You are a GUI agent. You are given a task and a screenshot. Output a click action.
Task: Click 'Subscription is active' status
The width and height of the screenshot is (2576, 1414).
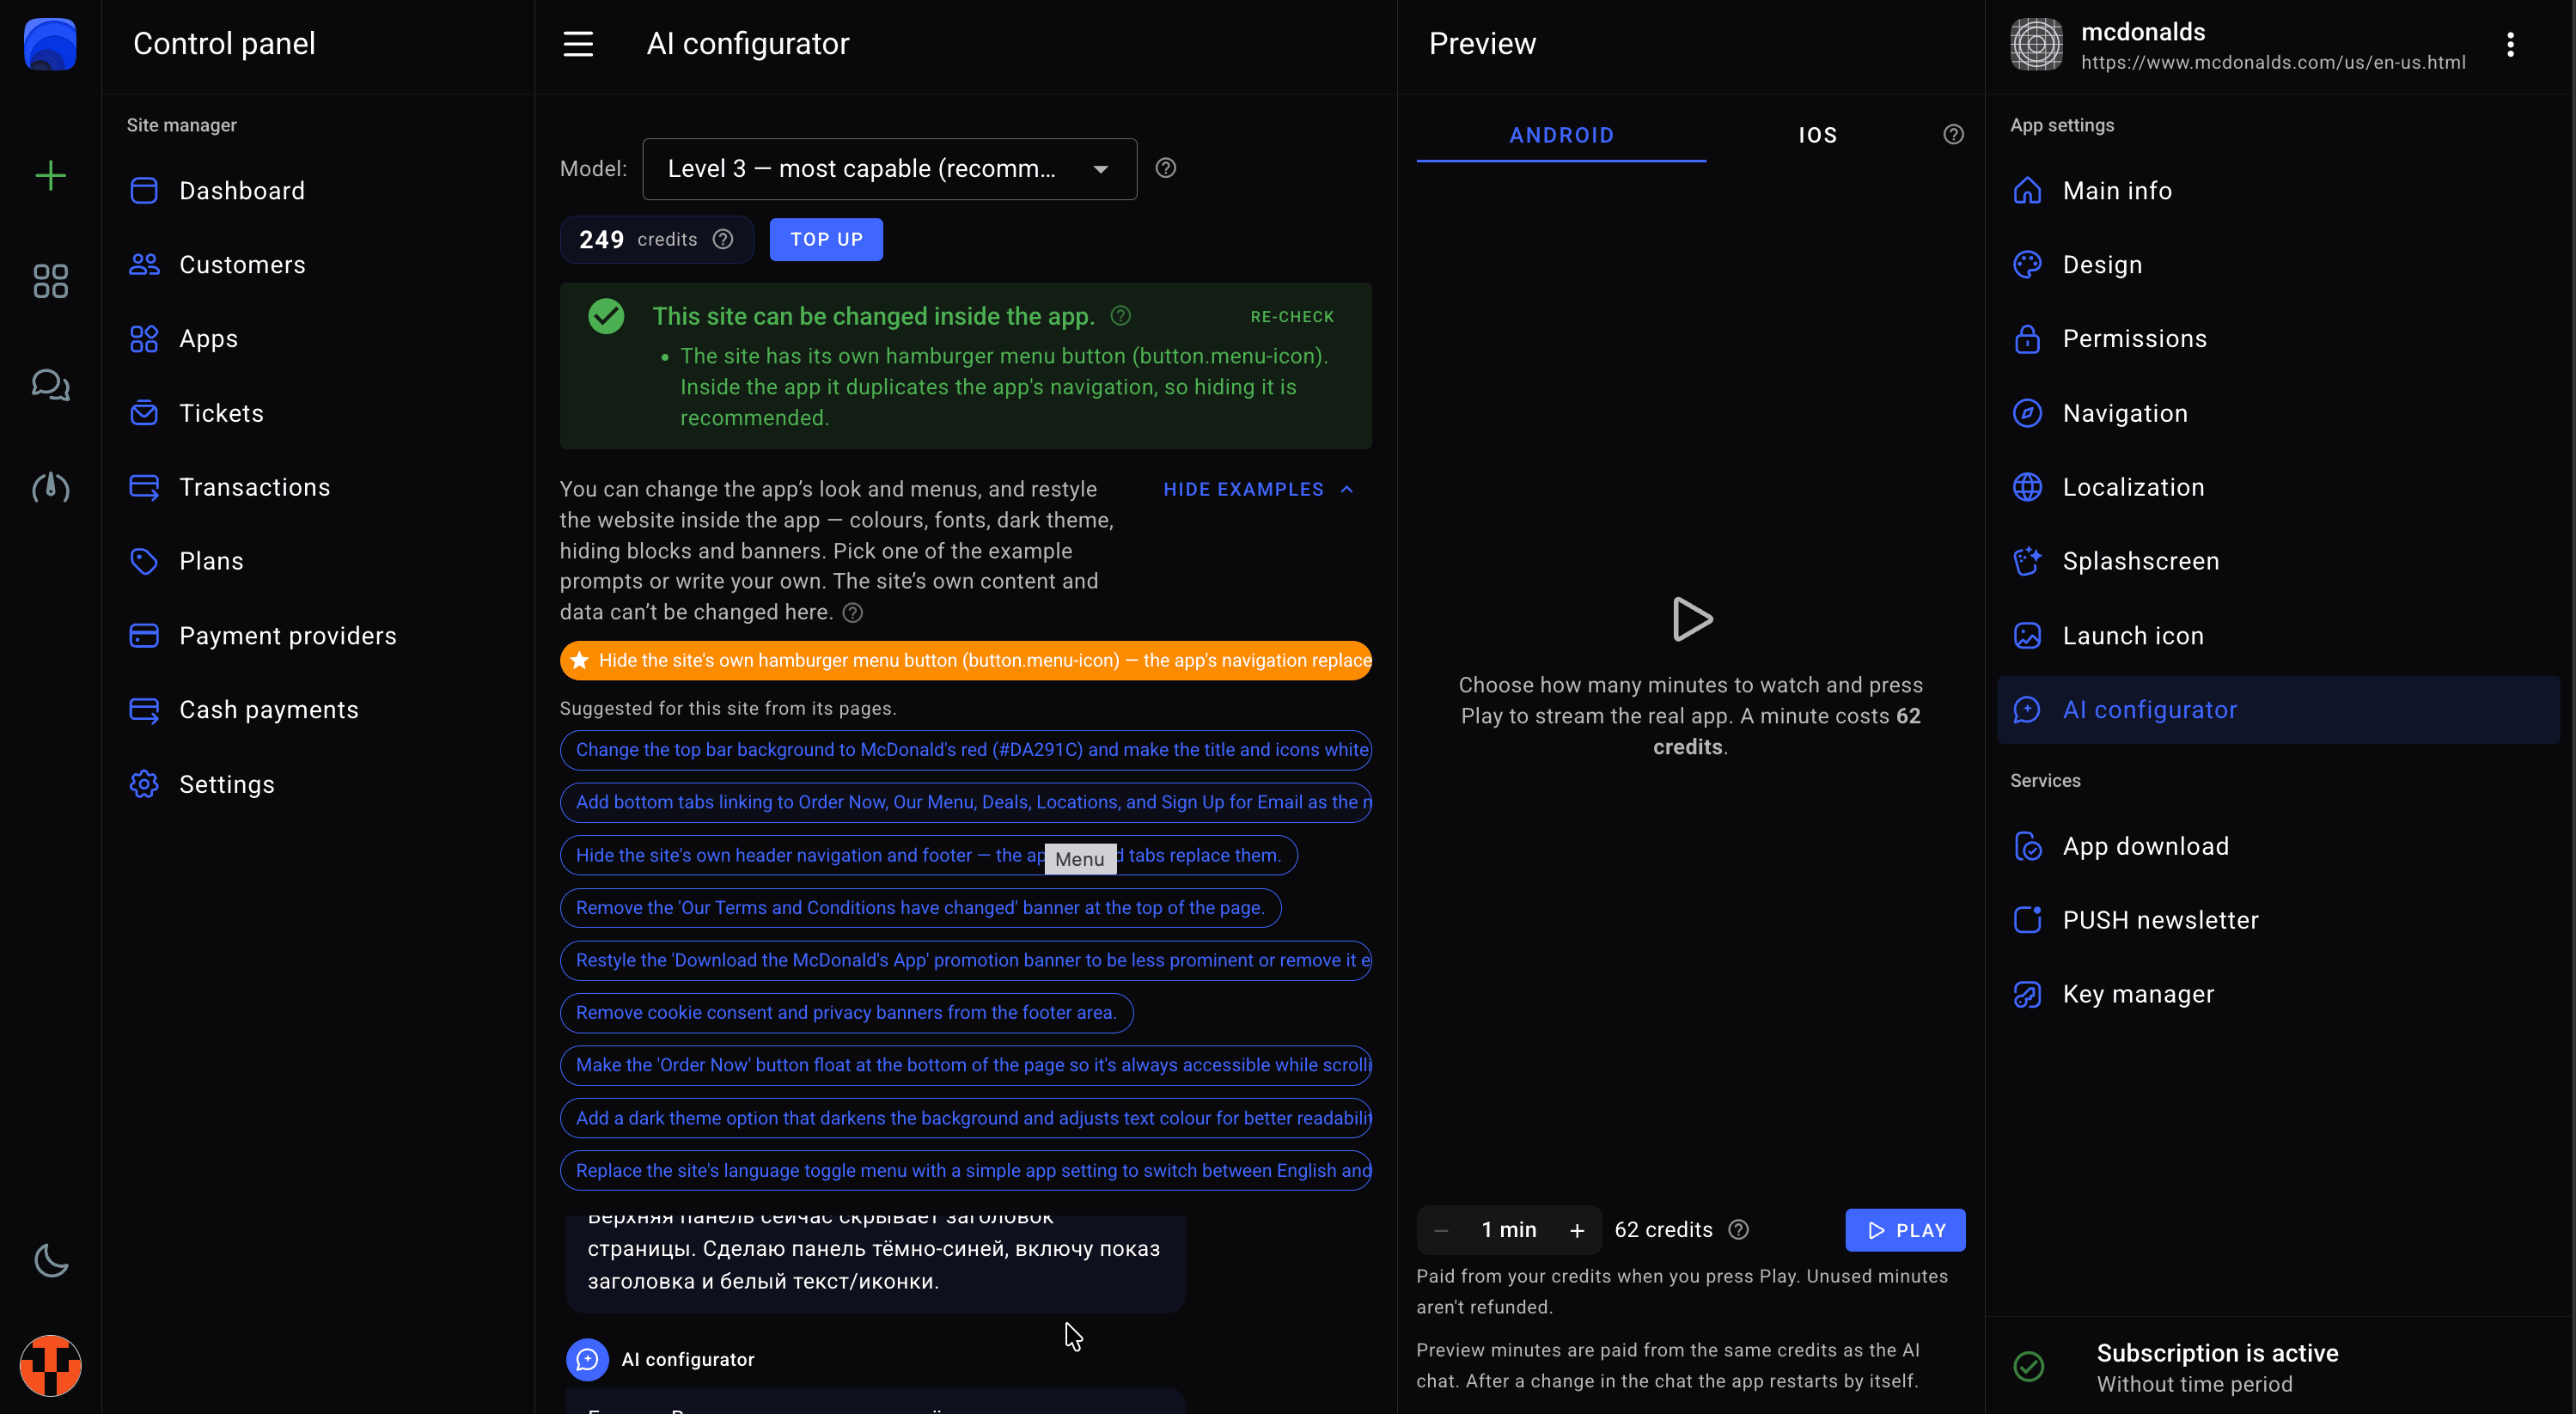[2217, 1353]
